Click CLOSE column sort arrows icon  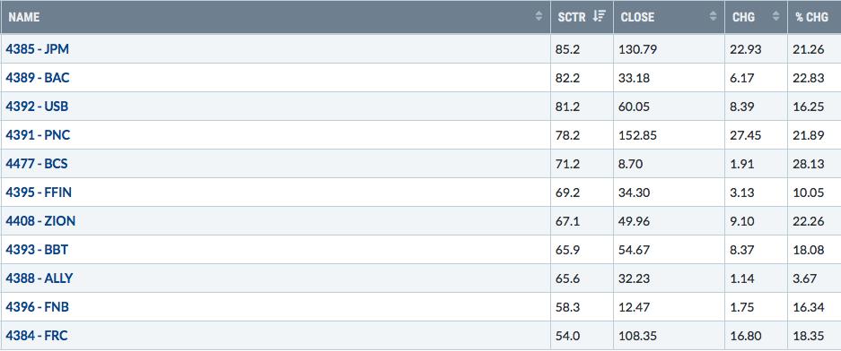pyautogui.click(x=713, y=17)
